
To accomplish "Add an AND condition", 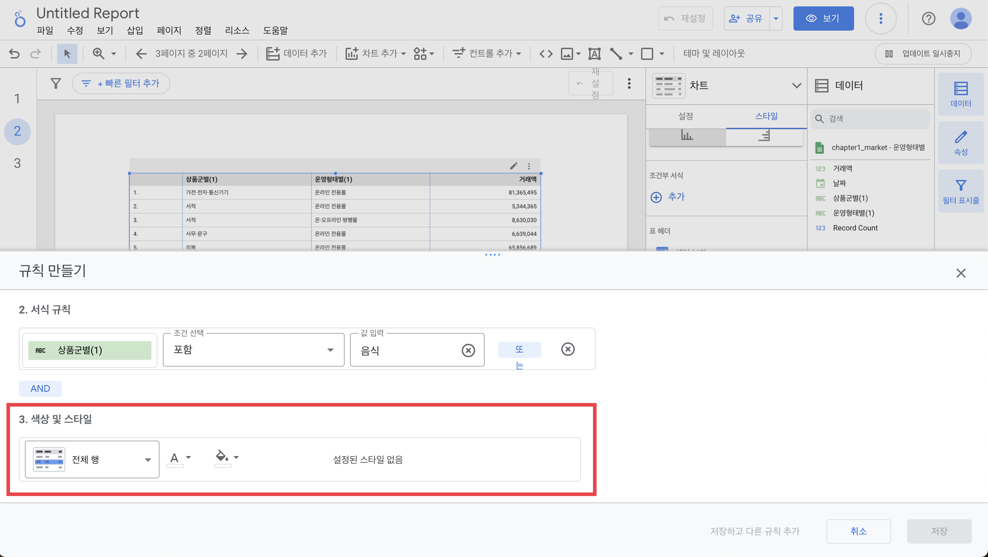I will pyautogui.click(x=40, y=388).
